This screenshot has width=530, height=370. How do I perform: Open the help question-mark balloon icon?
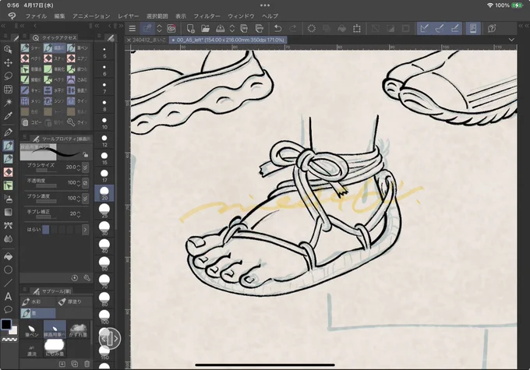tap(492, 29)
